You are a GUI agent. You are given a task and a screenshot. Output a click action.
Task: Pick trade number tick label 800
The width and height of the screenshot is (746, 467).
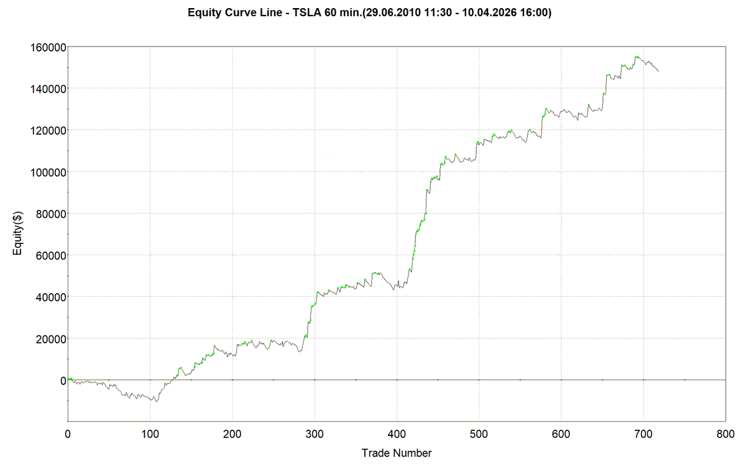(x=725, y=433)
